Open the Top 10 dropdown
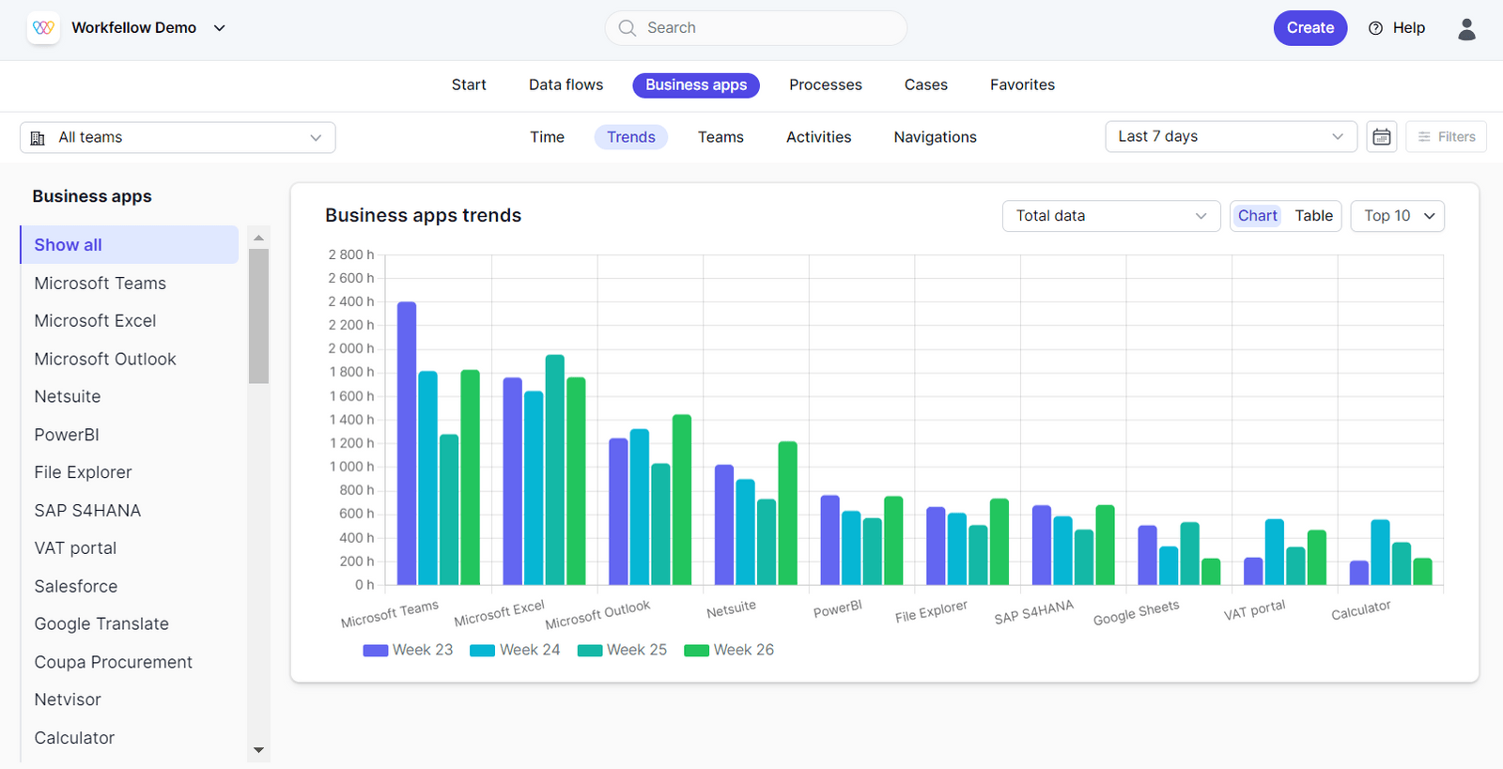 pyautogui.click(x=1397, y=216)
